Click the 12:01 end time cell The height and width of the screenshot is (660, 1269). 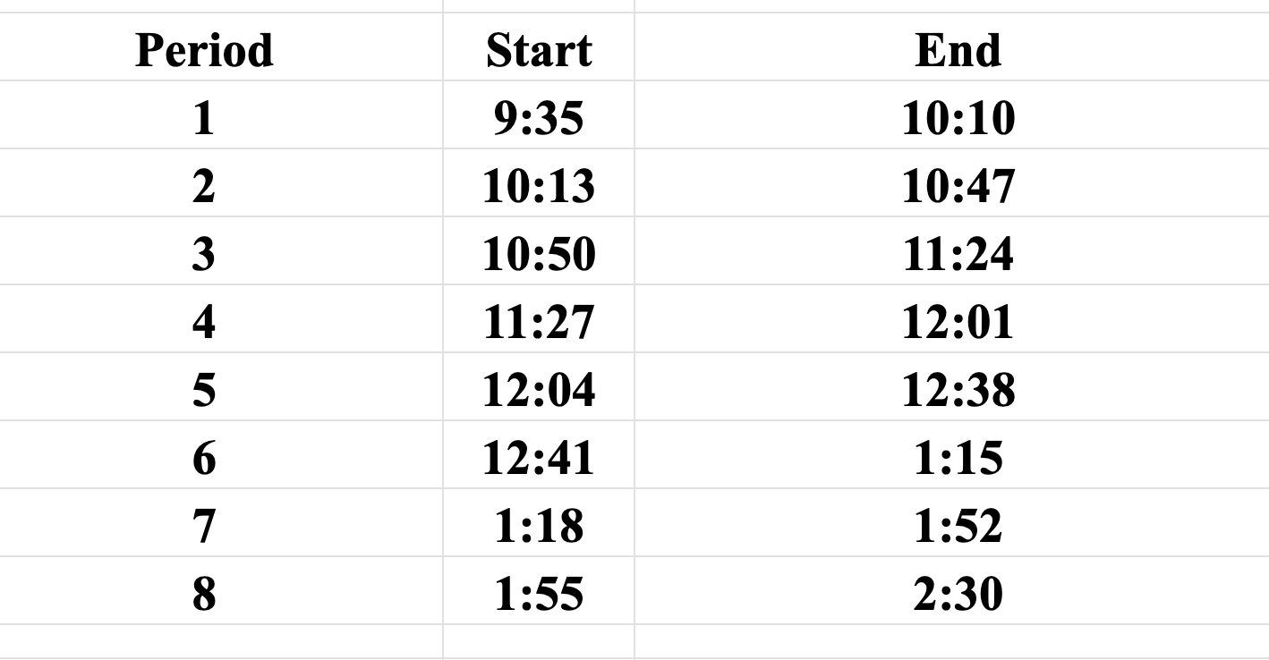pyautogui.click(x=958, y=322)
